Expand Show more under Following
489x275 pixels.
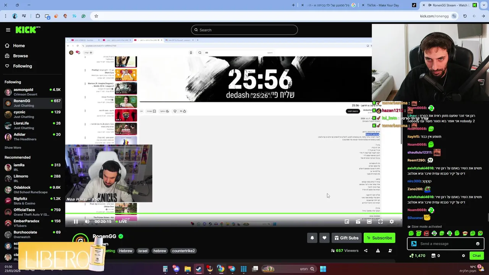(x=13, y=147)
